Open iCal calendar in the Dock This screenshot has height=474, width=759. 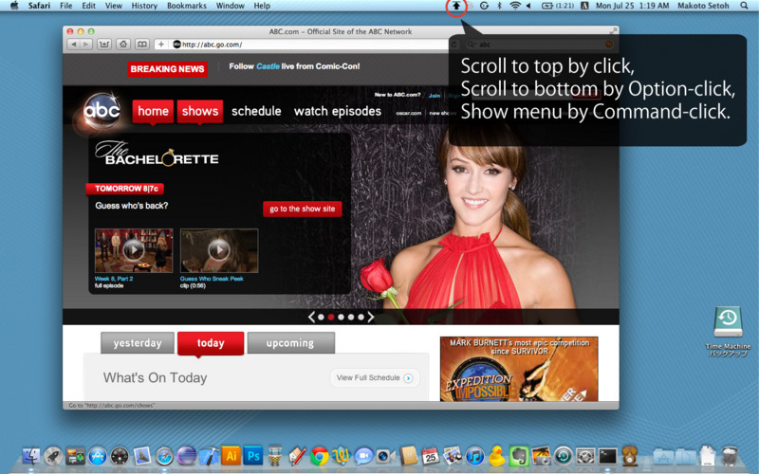coord(431,456)
